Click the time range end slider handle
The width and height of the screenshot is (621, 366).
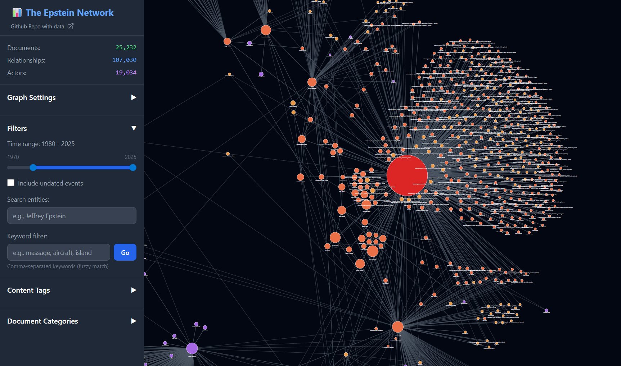(133, 168)
